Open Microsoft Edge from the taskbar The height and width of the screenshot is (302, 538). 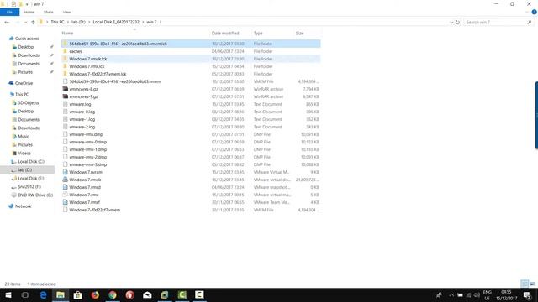coord(43,294)
